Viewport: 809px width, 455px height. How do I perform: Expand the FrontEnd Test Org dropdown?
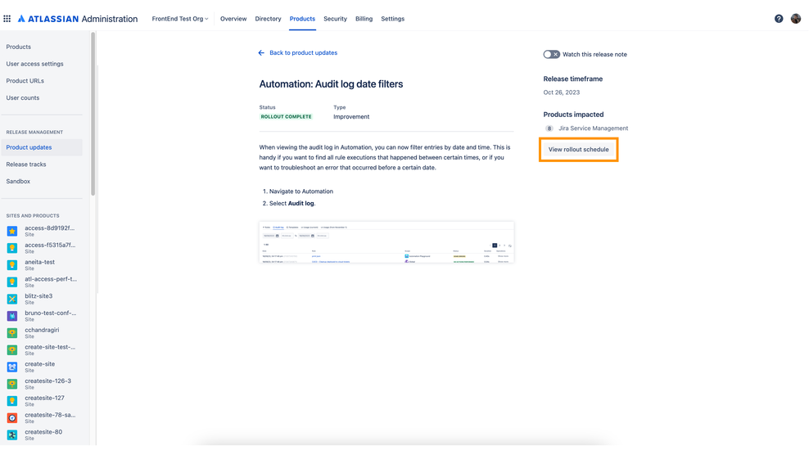pyautogui.click(x=180, y=19)
